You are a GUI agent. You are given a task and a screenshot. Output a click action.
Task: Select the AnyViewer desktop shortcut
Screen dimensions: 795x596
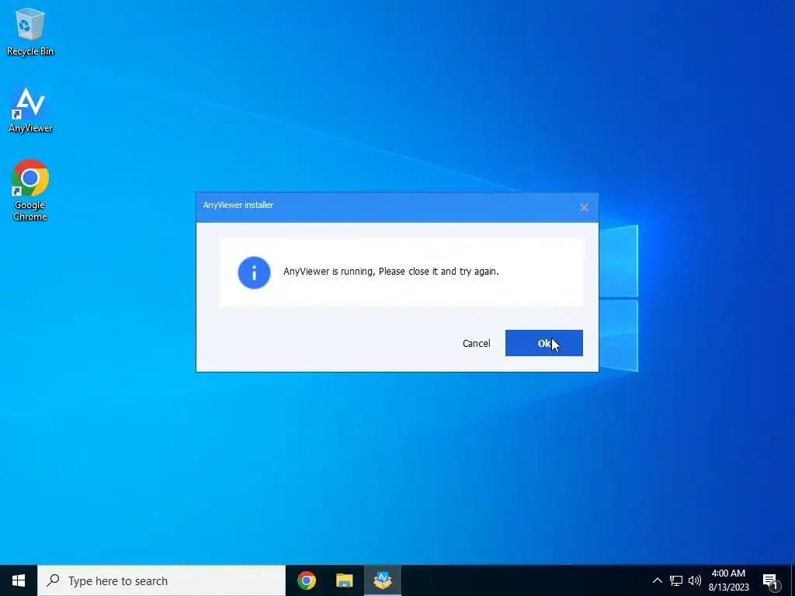[x=30, y=109]
